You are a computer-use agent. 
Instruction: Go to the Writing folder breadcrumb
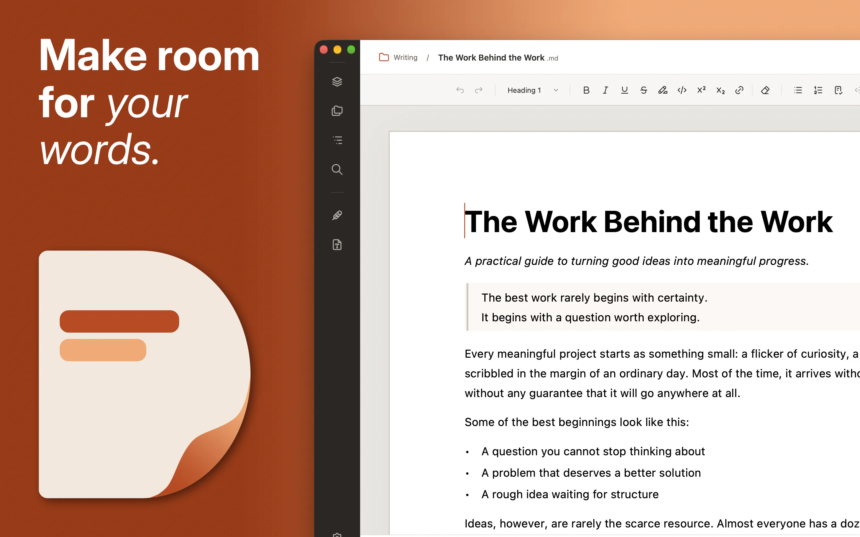[398, 58]
